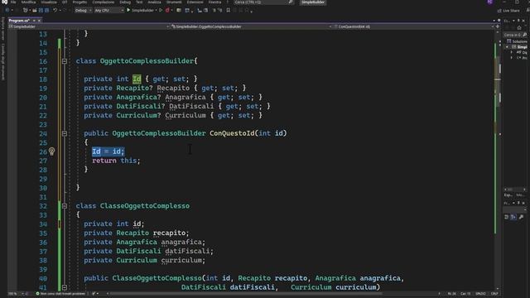
Task: Click the editor split window icon
Action: pyautogui.click(x=498, y=26)
